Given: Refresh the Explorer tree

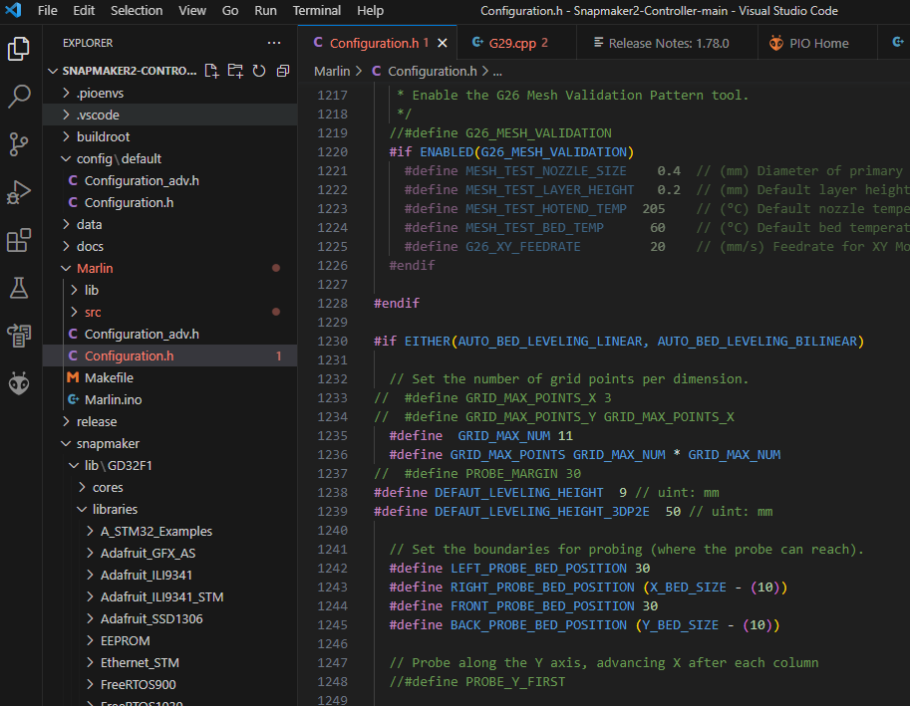Looking at the screenshot, I should click(259, 71).
